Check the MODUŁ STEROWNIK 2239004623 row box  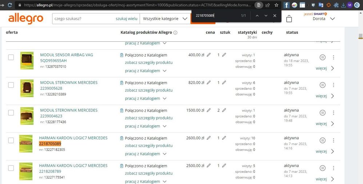pyautogui.click(x=11, y=113)
